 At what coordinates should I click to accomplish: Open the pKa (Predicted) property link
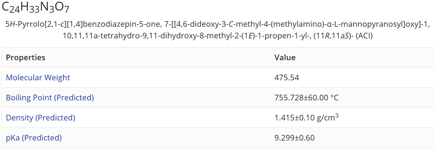click(34, 138)
